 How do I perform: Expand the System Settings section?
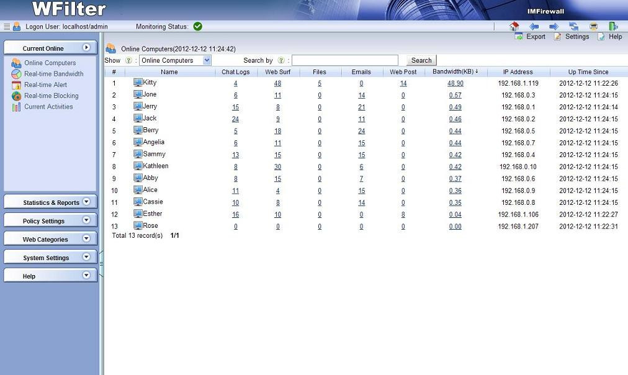point(50,257)
